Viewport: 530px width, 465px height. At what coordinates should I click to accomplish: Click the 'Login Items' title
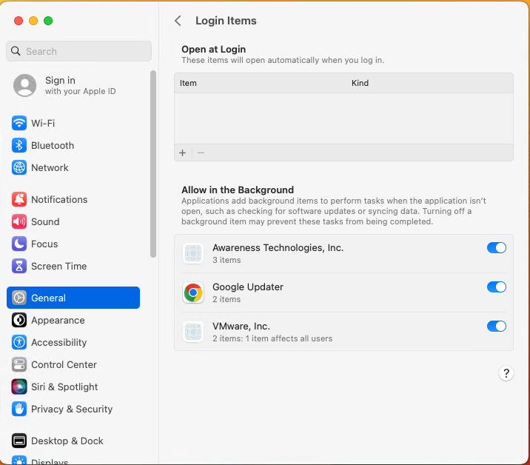(x=226, y=21)
